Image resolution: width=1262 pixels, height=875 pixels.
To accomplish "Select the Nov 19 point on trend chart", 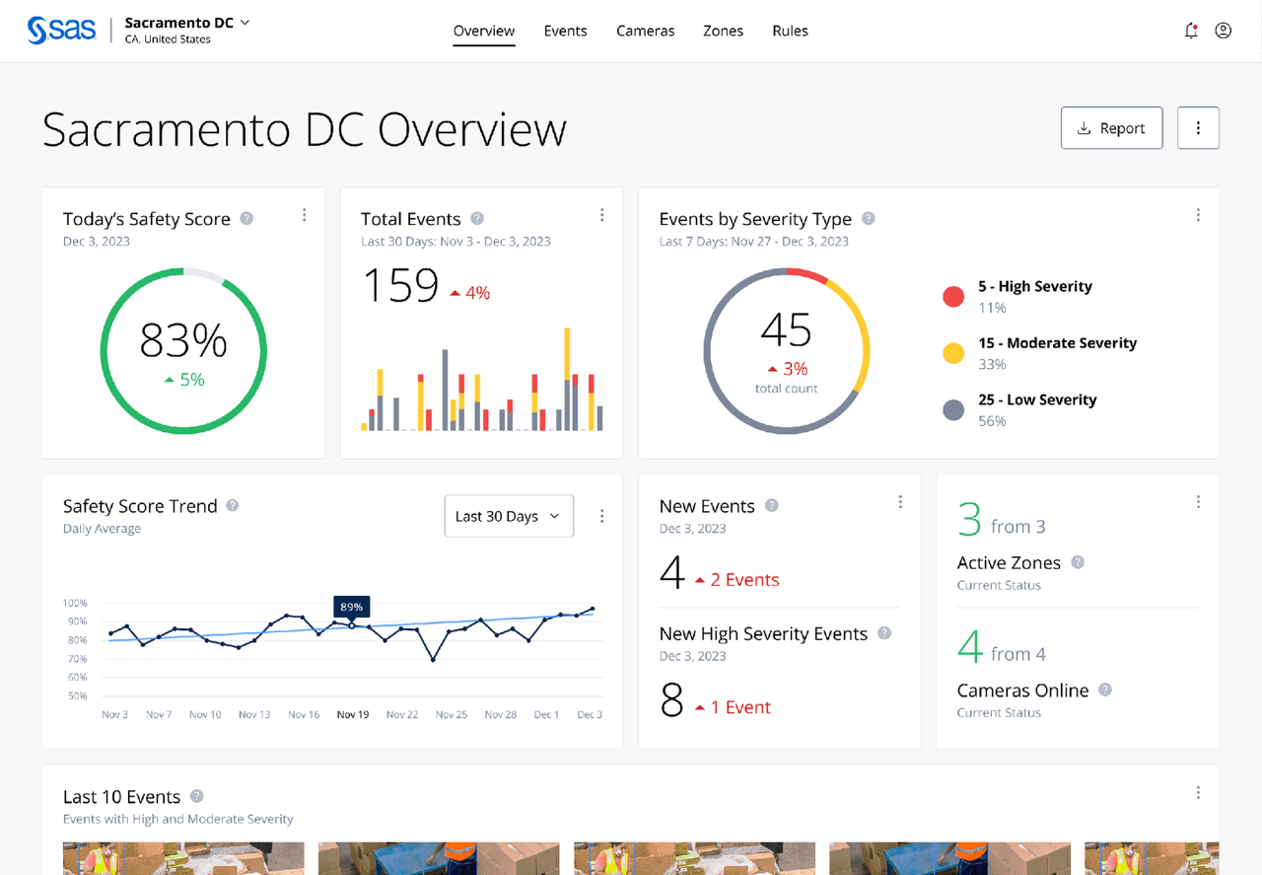I will coord(352,625).
